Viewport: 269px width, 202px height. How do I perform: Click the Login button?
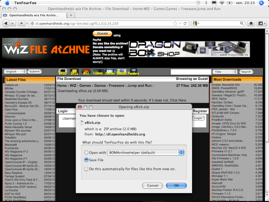click(x=198, y=118)
